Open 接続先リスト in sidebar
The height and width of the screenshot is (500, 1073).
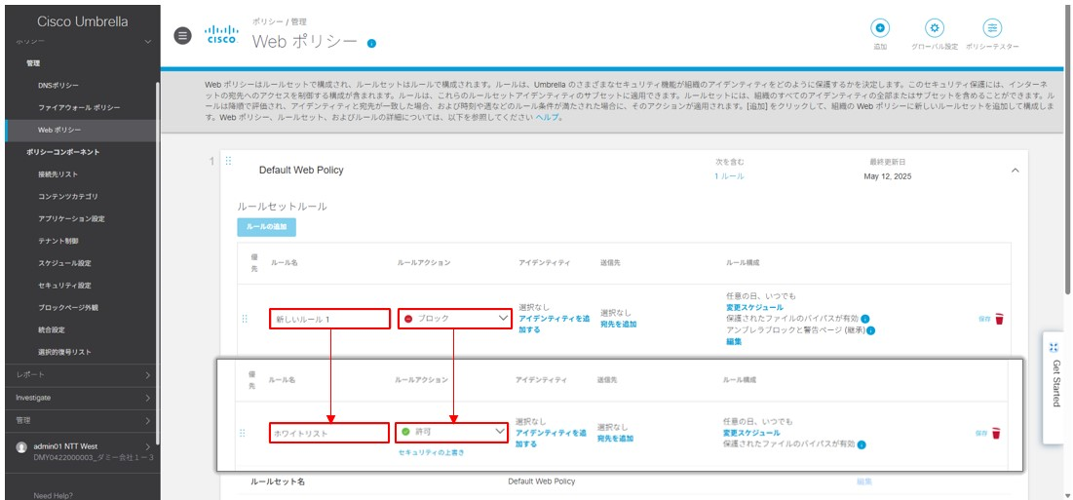pos(58,174)
